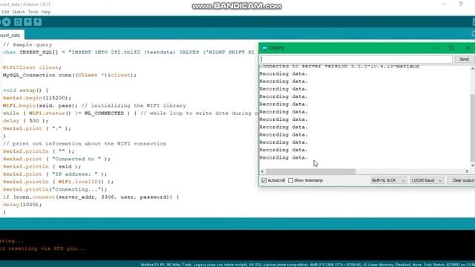Click the 'resetting via RTS pin...' console line
This screenshot has width=475, height=267.
click(x=43, y=248)
